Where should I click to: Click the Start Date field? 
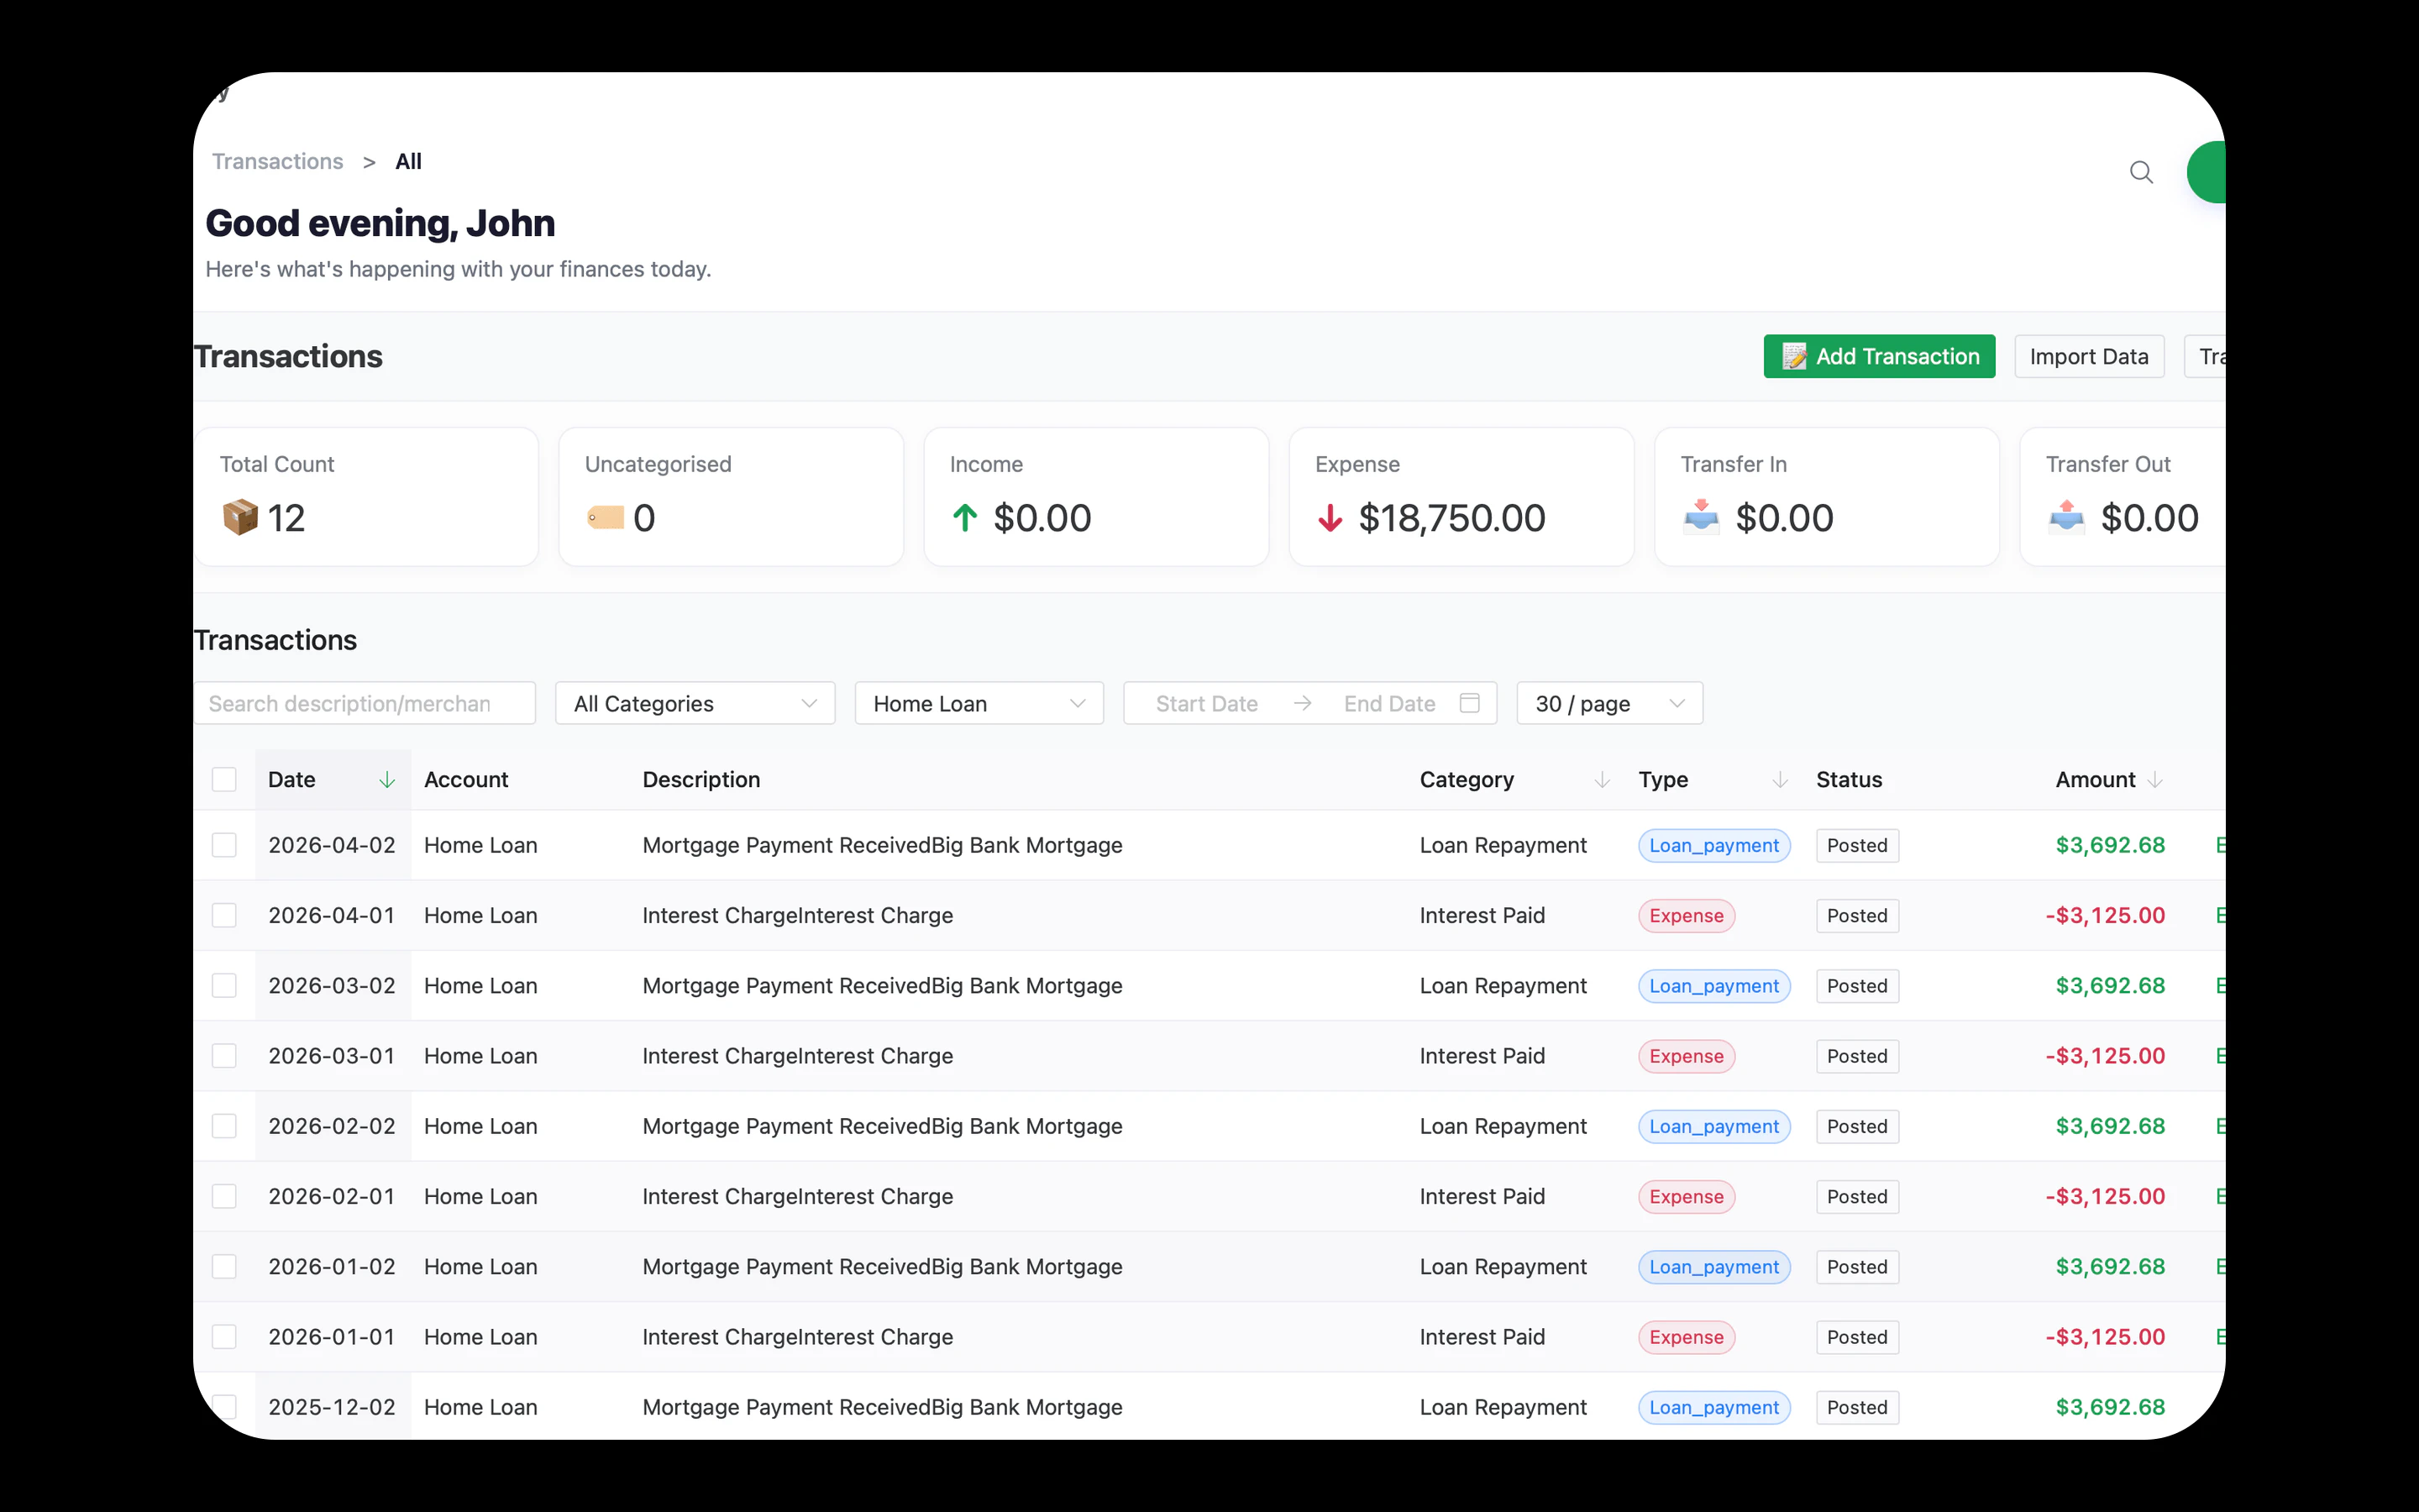[x=1206, y=703]
